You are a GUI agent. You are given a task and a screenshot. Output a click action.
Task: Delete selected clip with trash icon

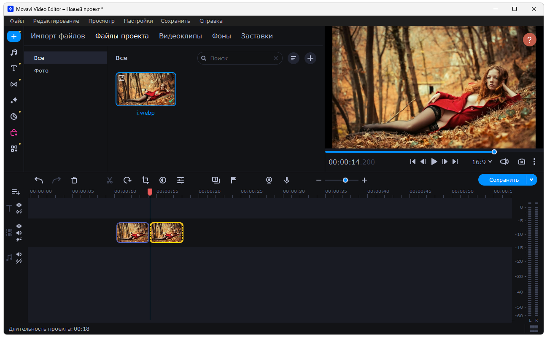point(74,180)
